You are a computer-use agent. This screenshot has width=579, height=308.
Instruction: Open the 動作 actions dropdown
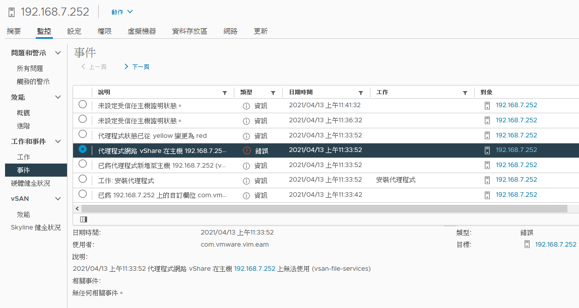pyautogui.click(x=122, y=12)
